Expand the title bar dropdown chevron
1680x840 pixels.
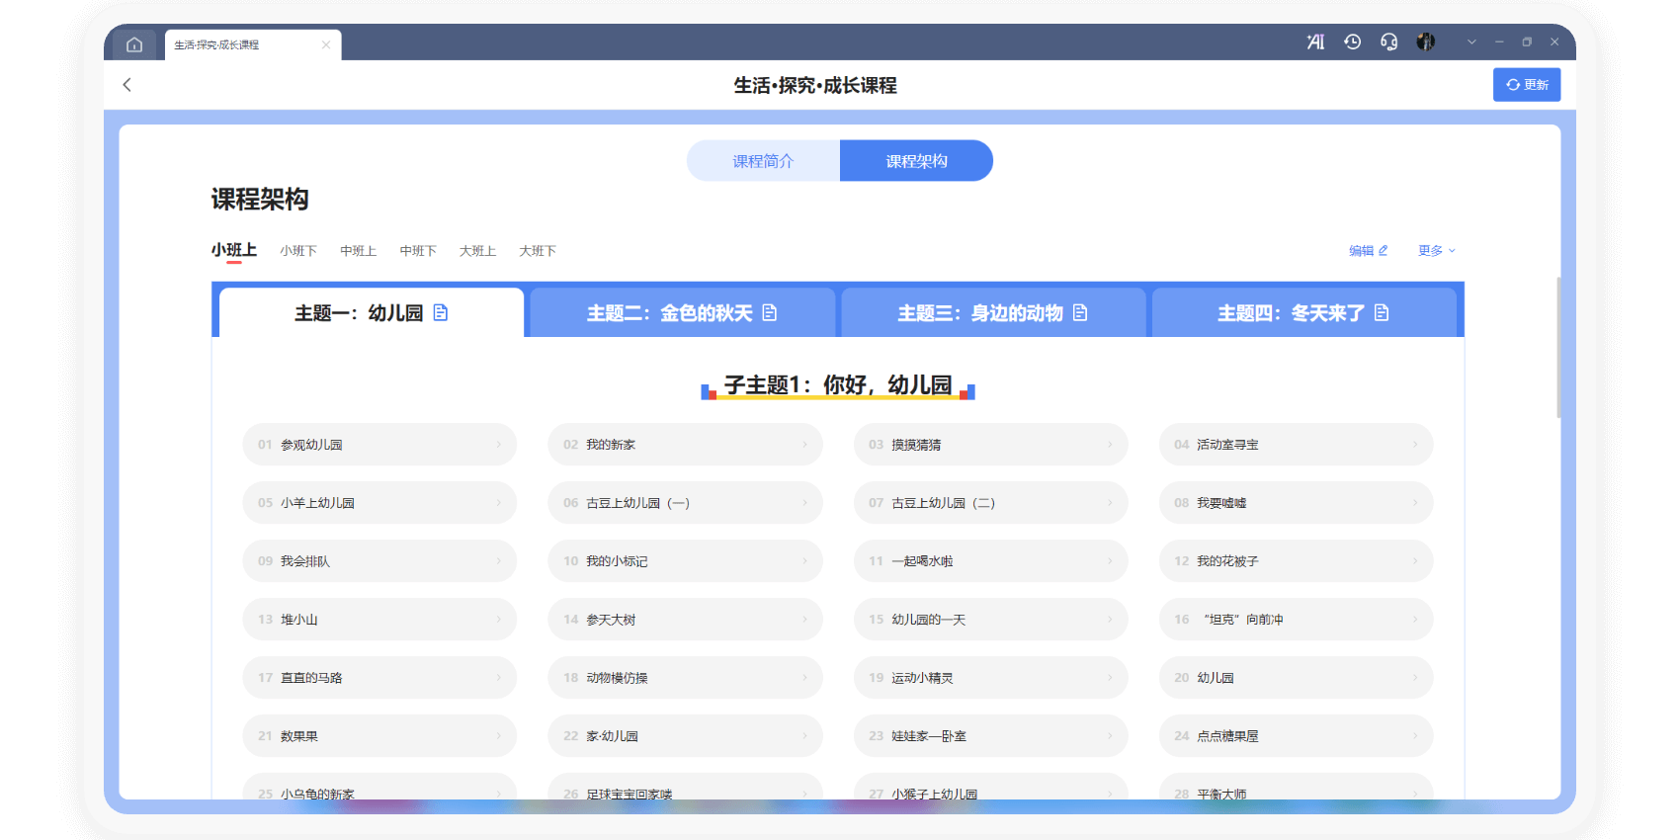point(1471,42)
